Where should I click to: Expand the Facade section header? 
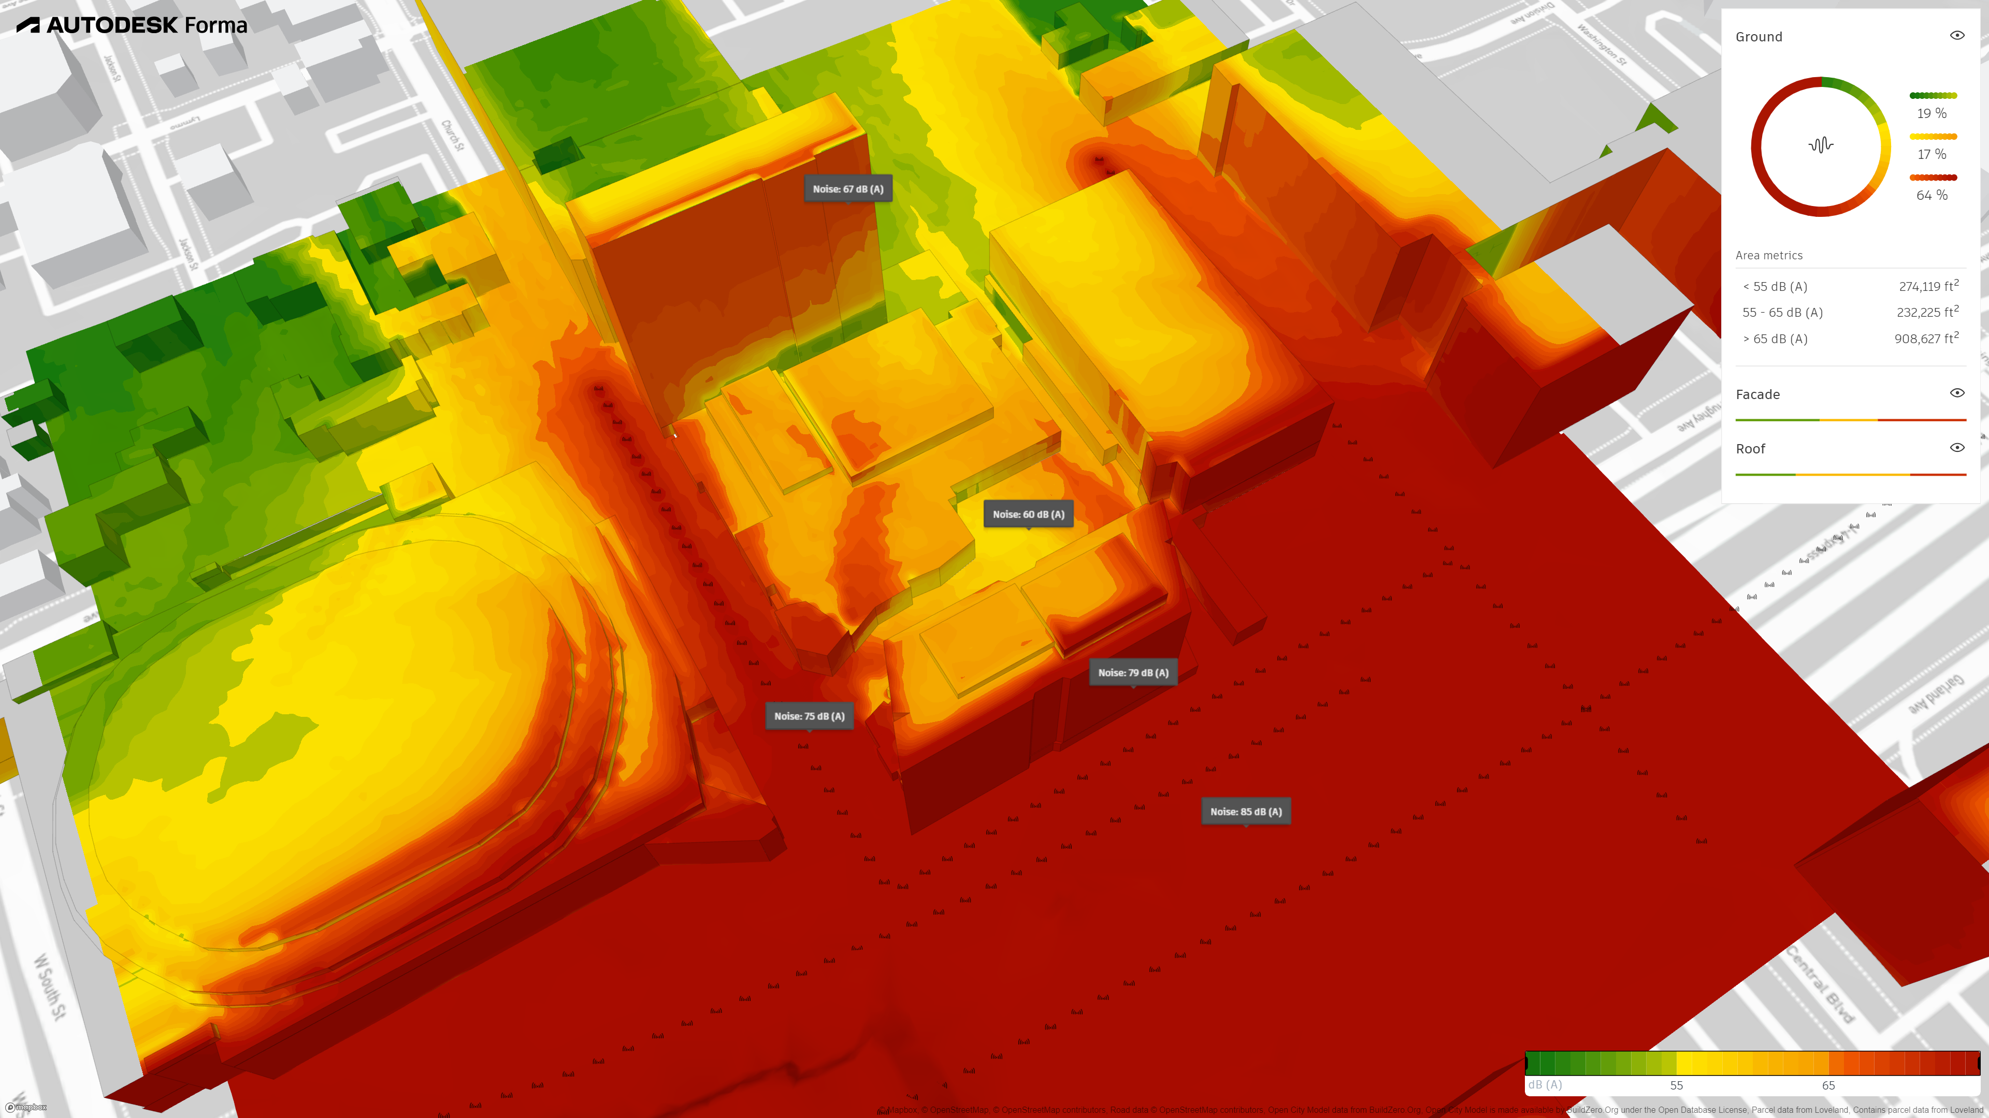pyautogui.click(x=1757, y=394)
